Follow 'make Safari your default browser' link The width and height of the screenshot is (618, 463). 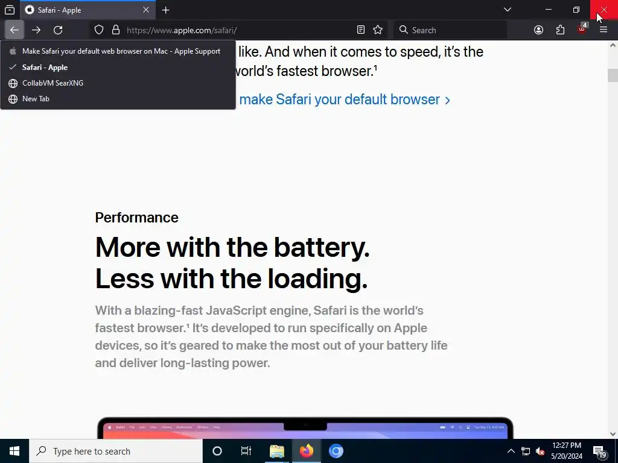coord(345,99)
